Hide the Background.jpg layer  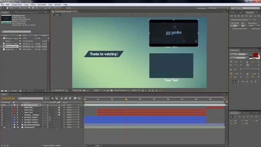[2, 125]
